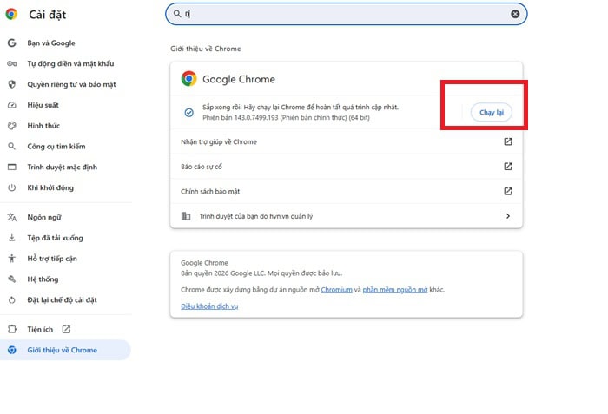Viewport: 608px width, 414px height.
Task: Click the external link icon next to Tiện ích
Action: (66, 329)
